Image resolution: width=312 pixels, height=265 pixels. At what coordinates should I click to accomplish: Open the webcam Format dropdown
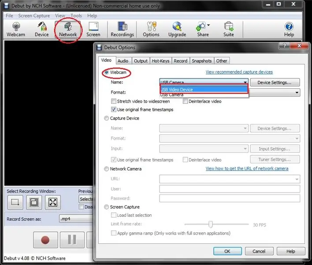[x=297, y=92]
